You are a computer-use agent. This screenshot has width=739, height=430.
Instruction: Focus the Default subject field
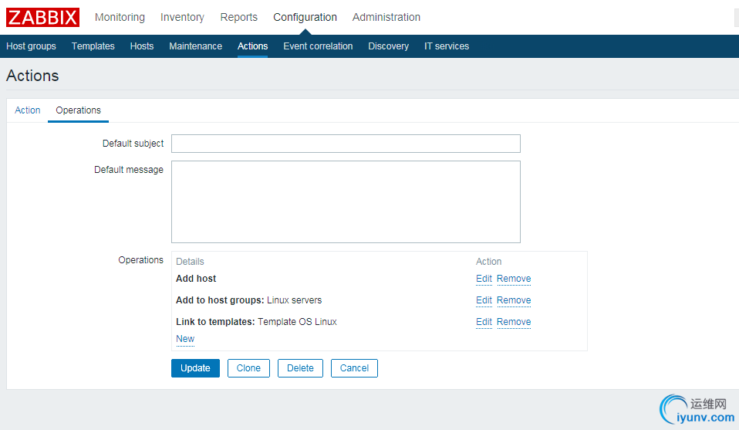coord(346,144)
